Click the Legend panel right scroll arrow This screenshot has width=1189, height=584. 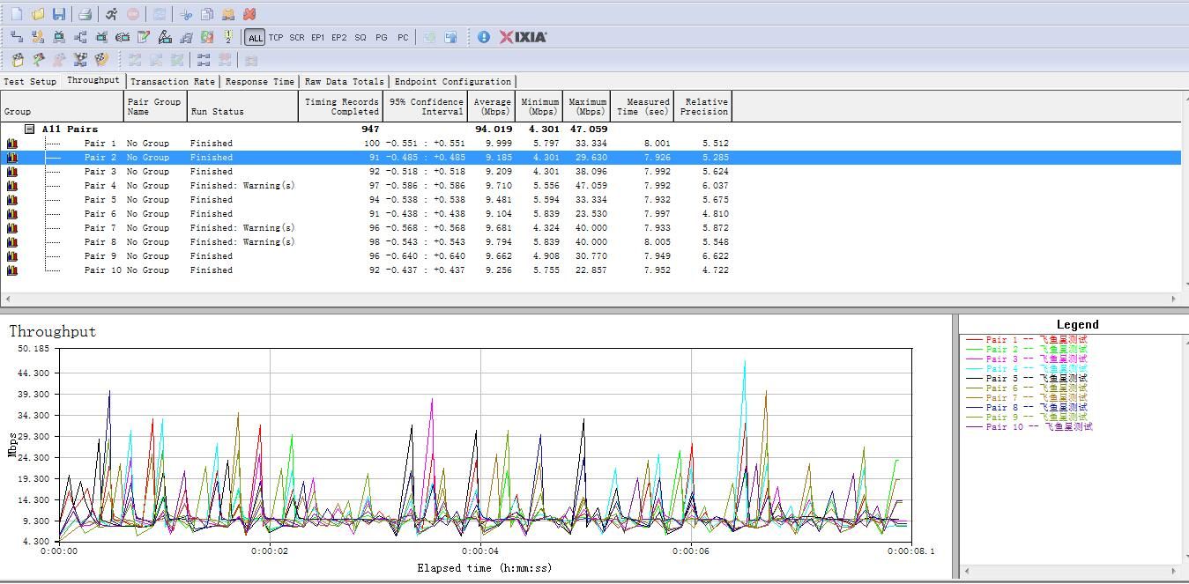click(1173, 571)
